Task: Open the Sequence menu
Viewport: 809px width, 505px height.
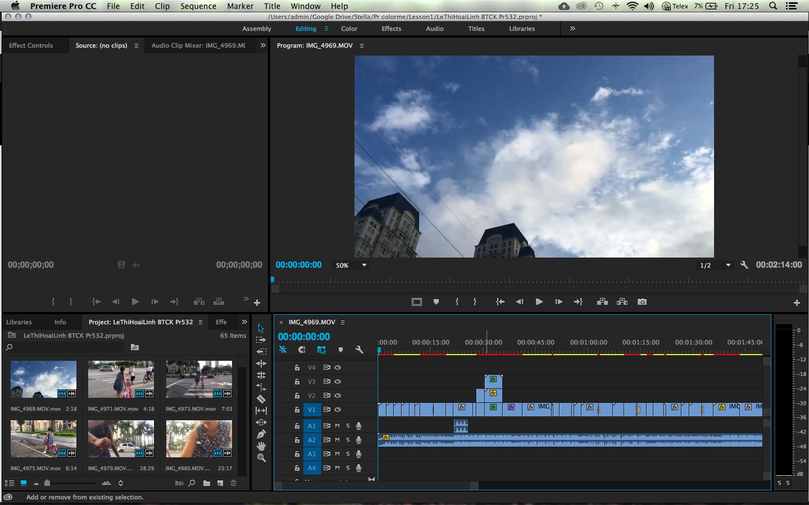Action: (x=198, y=6)
